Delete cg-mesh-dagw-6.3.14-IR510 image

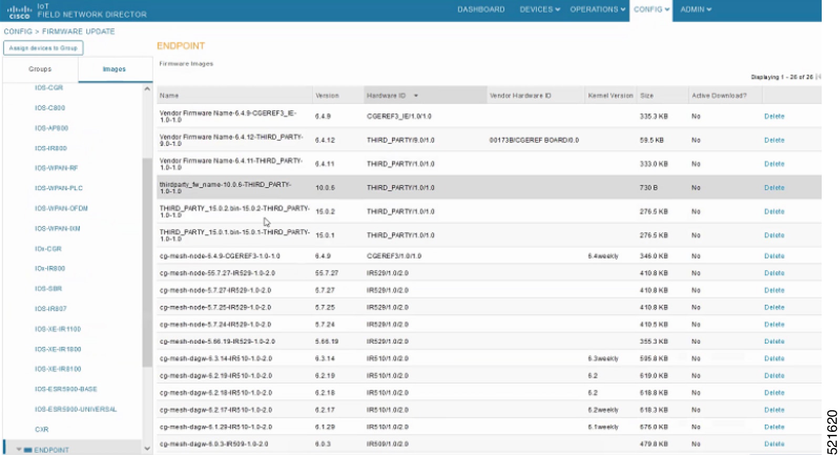tap(774, 358)
